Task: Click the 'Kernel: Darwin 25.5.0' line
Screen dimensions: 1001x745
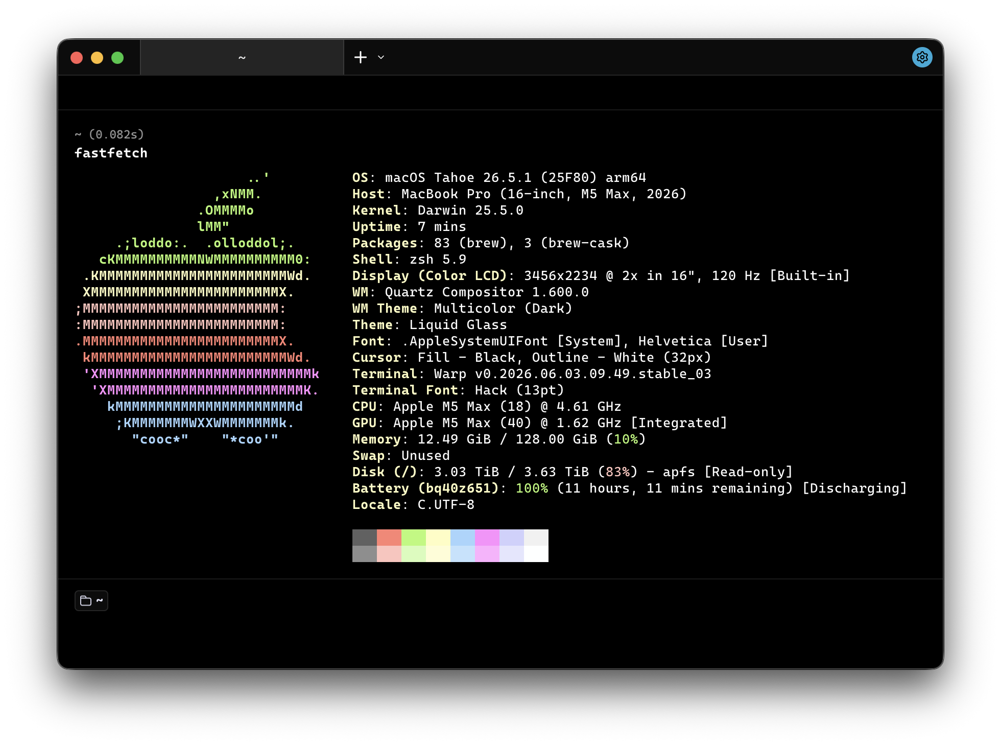Action: point(438,210)
